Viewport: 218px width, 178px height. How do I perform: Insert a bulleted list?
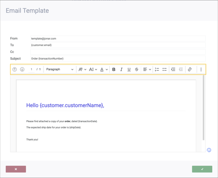click(164, 69)
